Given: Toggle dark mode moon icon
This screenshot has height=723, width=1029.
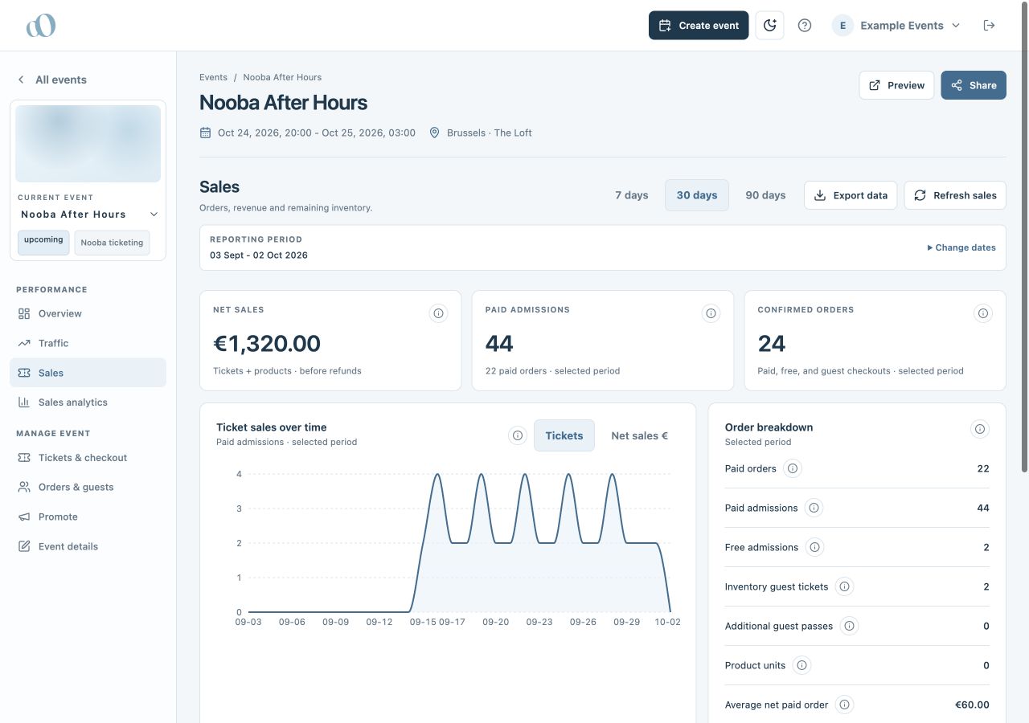Looking at the screenshot, I should click(x=769, y=26).
